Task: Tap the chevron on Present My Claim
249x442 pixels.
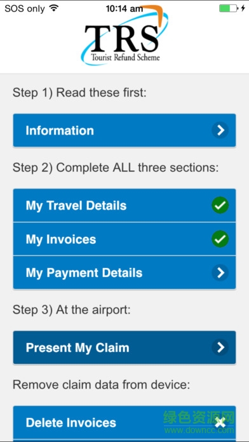Action: click(220, 347)
